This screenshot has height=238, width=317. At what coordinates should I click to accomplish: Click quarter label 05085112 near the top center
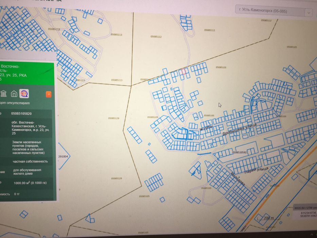click(x=156, y=37)
